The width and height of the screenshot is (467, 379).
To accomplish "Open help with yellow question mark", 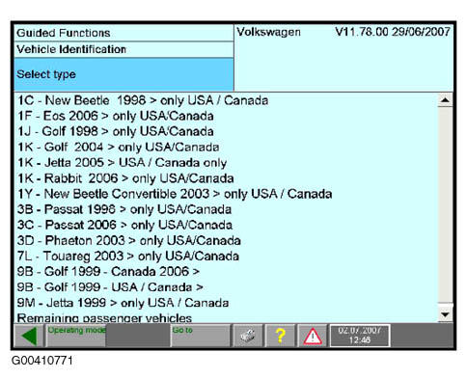I will pyautogui.click(x=280, y=336).
